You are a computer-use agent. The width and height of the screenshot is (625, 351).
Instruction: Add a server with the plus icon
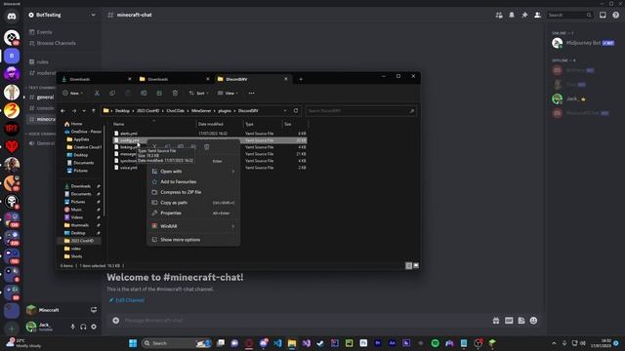(x=12, y=329)
